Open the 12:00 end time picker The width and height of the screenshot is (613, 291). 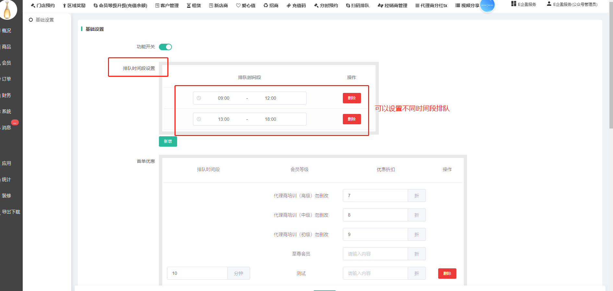[x=270, y=98]
